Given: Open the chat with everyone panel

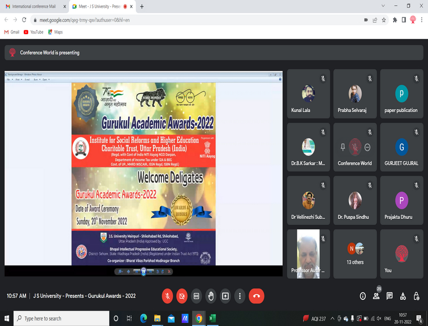Looking at the screenshot, I should [x=390, y=296].
